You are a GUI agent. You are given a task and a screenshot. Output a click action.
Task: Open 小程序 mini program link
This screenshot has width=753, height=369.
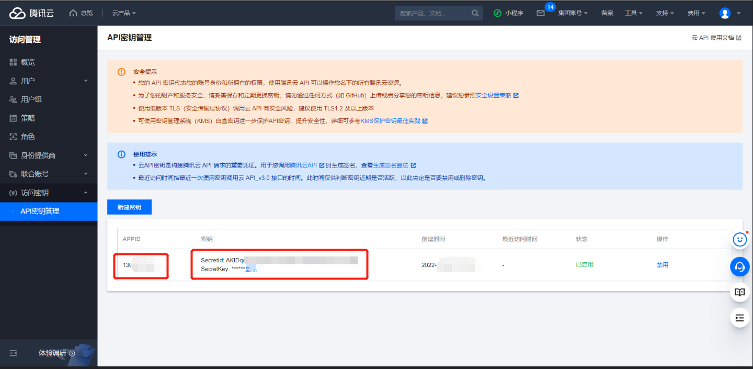point(508,13)
